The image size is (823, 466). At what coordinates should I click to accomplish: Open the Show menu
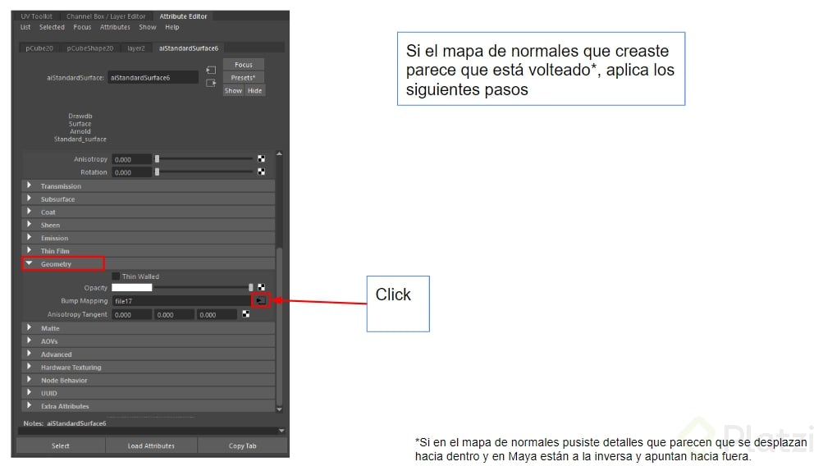(148, 27)
